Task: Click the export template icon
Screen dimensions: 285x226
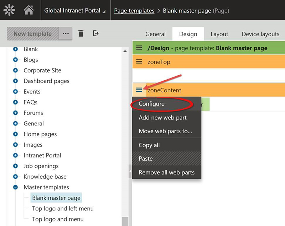Action: click(x=95, y=33)
